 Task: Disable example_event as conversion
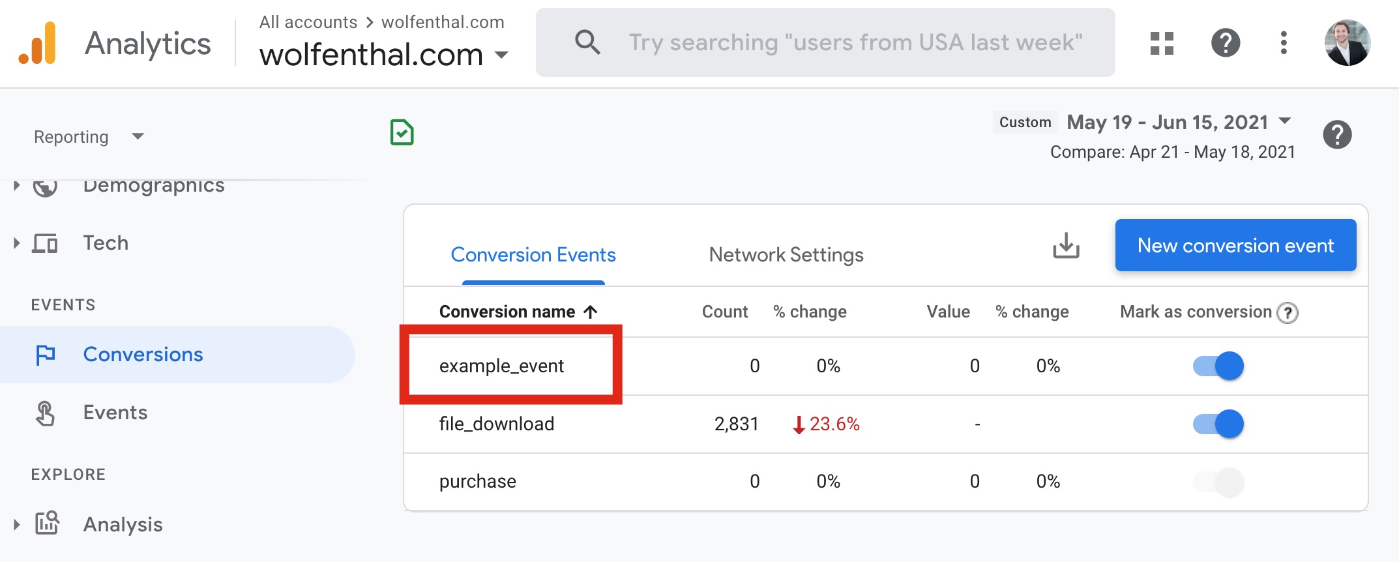(x=1218, y=366)
